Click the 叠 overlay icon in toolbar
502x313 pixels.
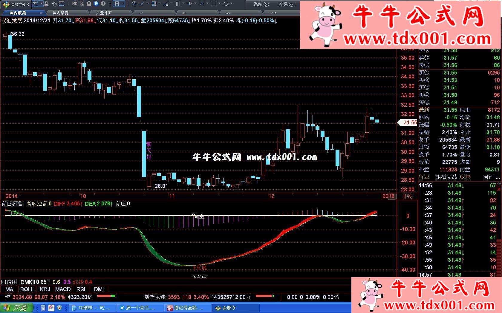pyautogui.click(x=47, y=4)
